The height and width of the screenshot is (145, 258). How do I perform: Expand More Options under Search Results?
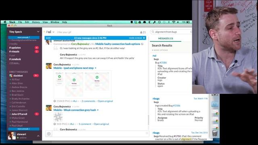click(160, 50)
